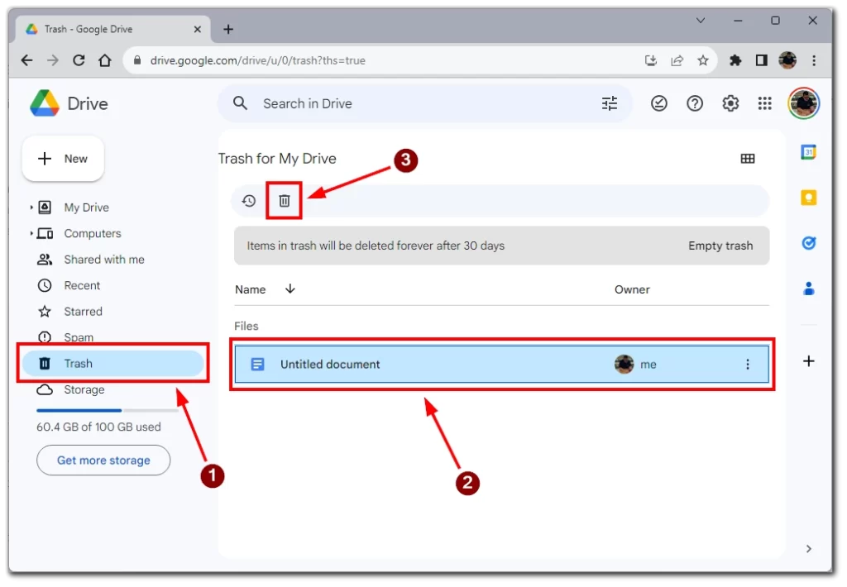Open Google Tasks side panel
The height and width of the screenshot is (587, 847).
click(809, 243)
